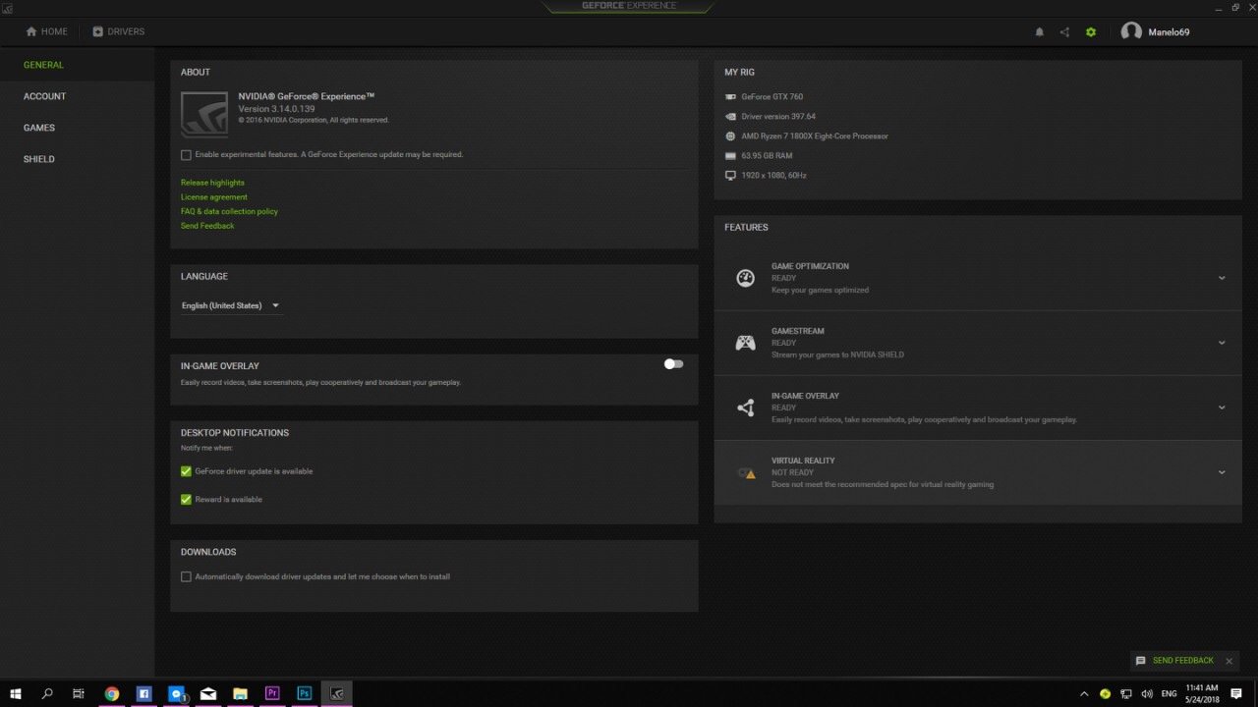1258x707 pixels.
Task: Click the network icon in system tray
Action: click(x=1126, y=693)
